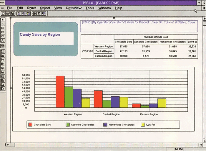Click the Print icon in toolbar
206x151 pixels.
pos(34,13)
